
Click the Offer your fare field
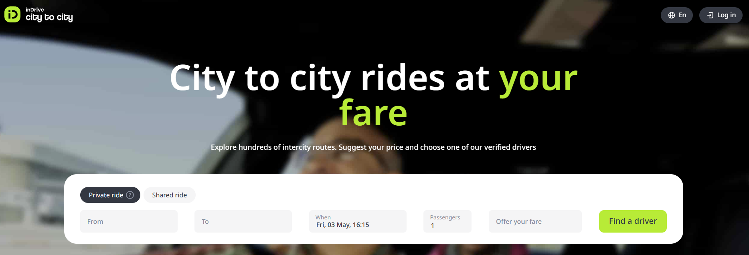coord(535,221)
